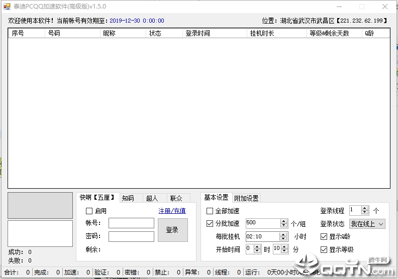Click the 登录线程 number field
The height and width of the screenshot is (279, 398).
point(355,211)
